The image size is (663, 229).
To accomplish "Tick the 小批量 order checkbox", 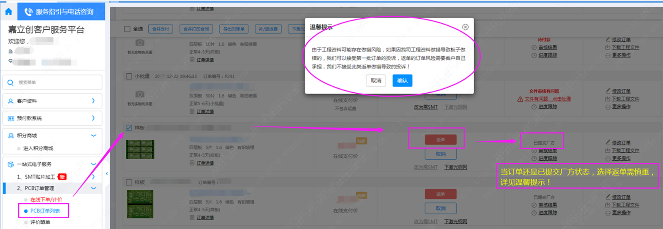I will (x=129, y=76).
